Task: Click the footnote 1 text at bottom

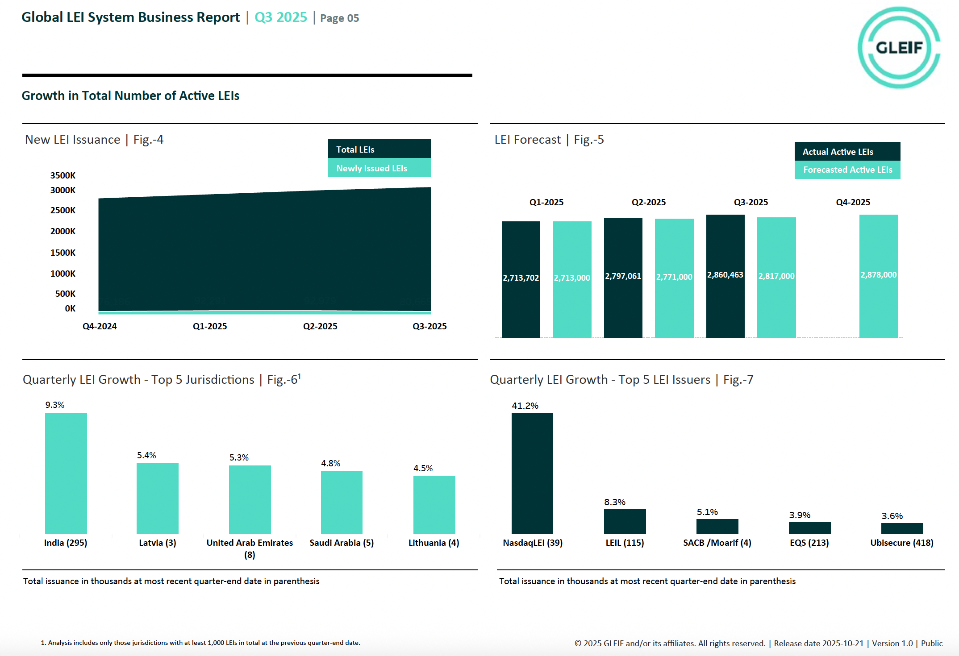Action: (200, 643)
